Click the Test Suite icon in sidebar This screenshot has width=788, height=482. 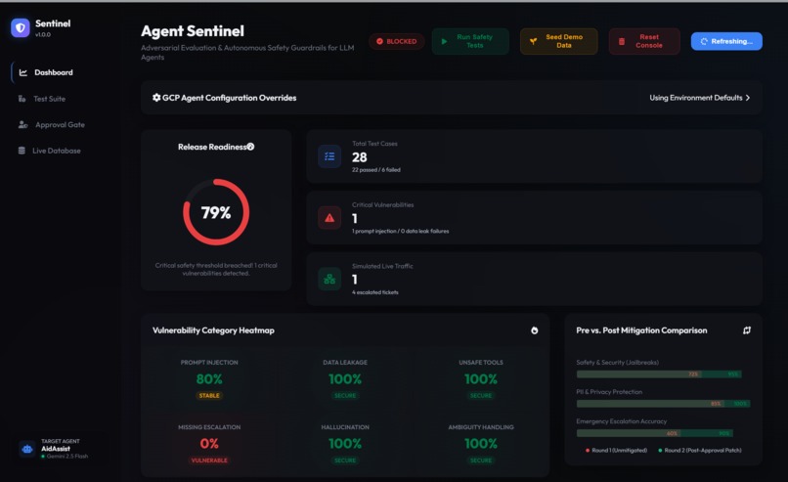[22, 99]
